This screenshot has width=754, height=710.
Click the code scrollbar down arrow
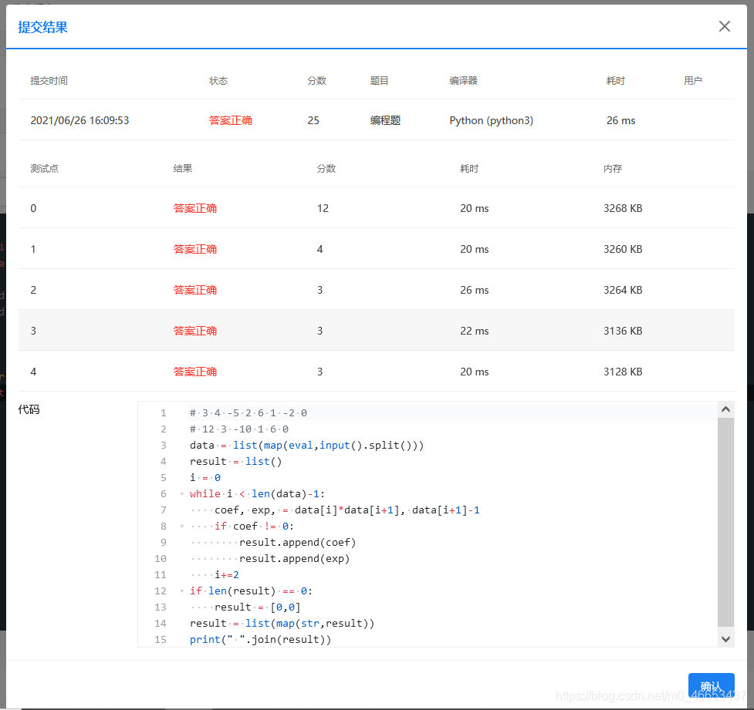tap(725, 639)
